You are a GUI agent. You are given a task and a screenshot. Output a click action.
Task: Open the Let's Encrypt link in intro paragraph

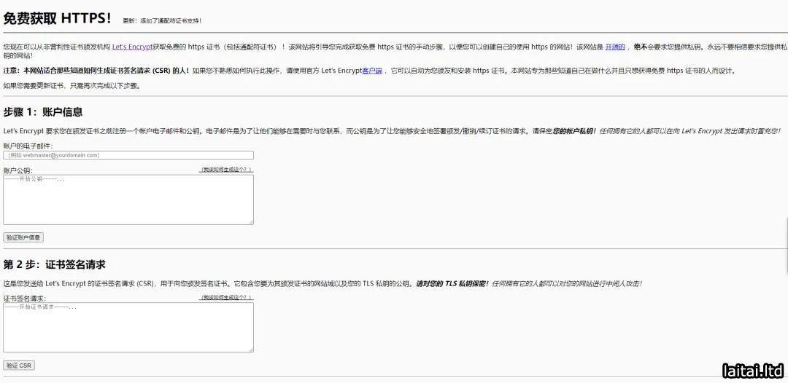point(132,47)
